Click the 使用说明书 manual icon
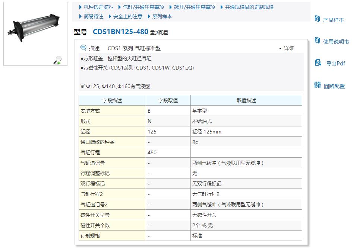363x248 pixels. pyautogui.click(x=318, y=40)
